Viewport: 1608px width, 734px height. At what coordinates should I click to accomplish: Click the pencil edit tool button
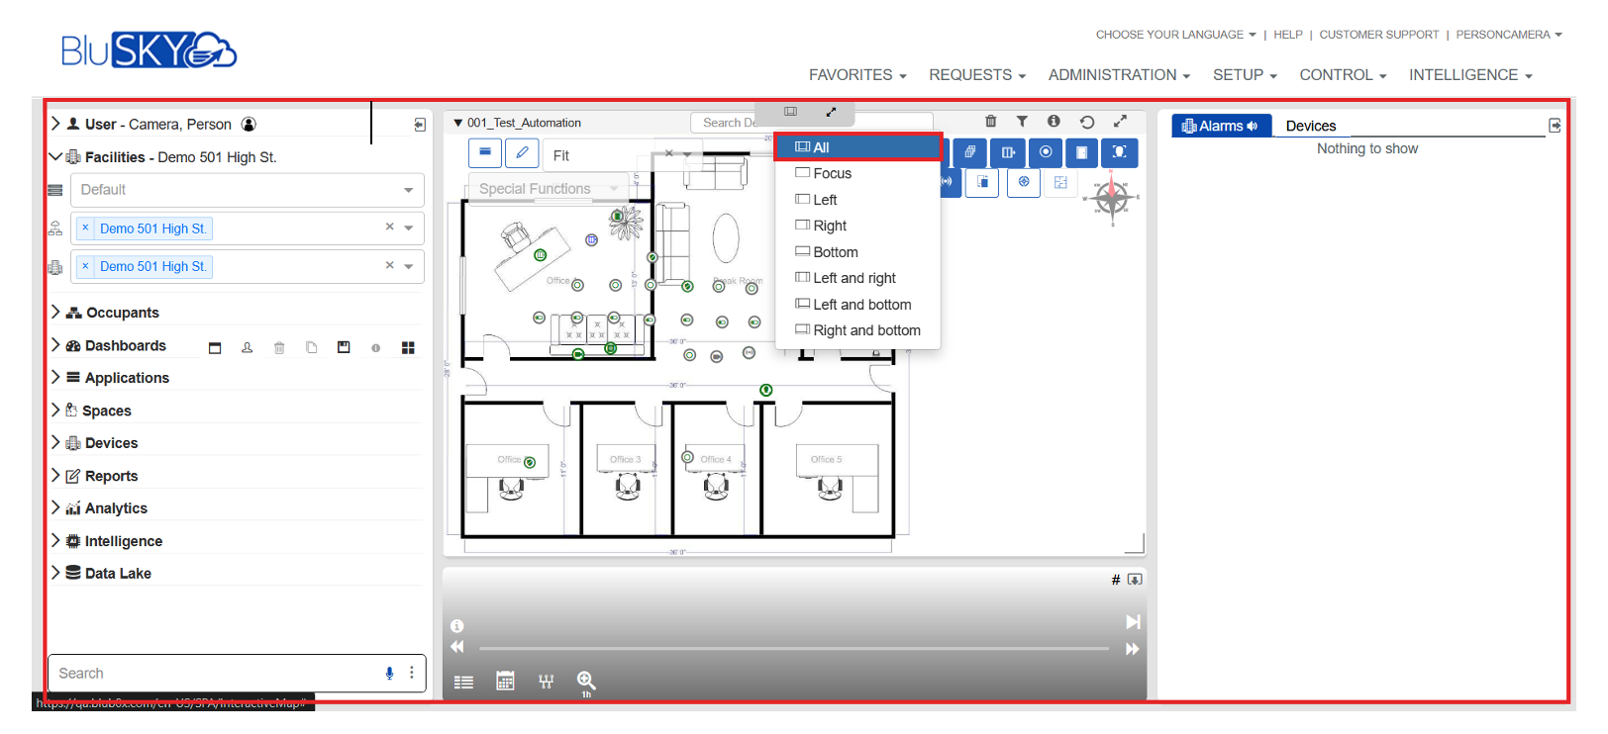(522, 153)
